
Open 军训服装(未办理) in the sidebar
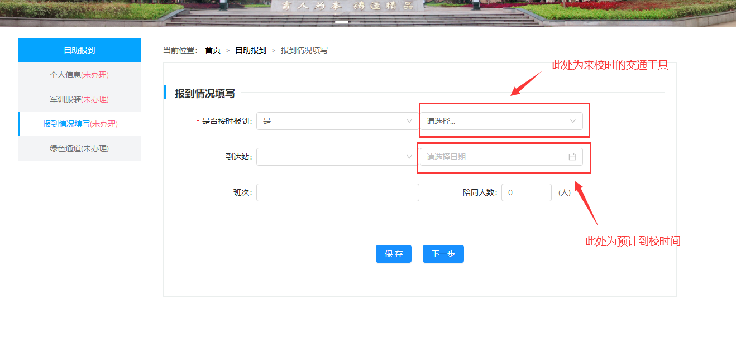tap(79, 99)
